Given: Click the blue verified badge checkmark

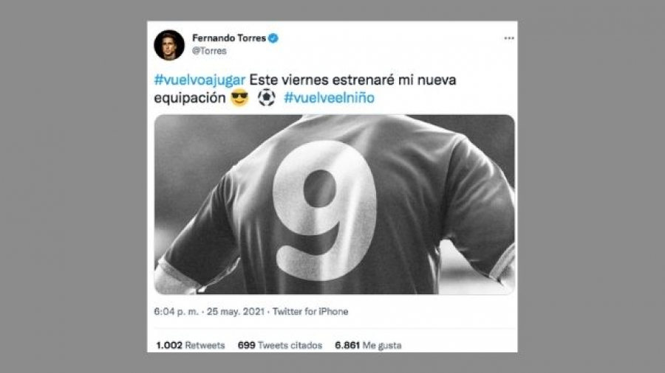Looking at the screenshot, I should coord(273,38).
